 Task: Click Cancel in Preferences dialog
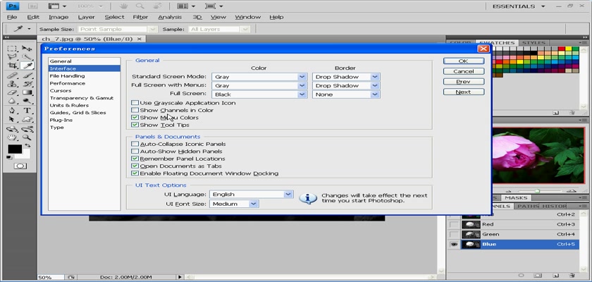click(463, 71)
